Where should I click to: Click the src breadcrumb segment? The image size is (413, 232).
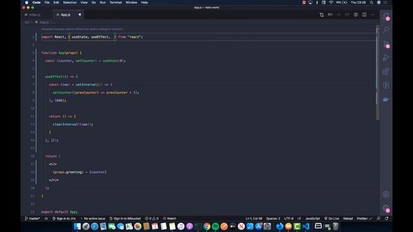point(27,23)
